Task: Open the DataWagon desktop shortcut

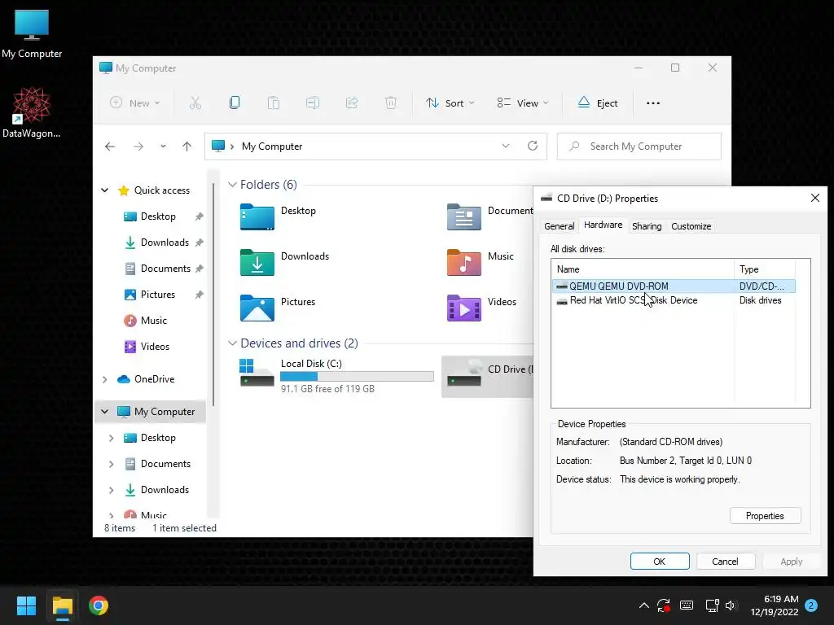Action: point(32,112)
